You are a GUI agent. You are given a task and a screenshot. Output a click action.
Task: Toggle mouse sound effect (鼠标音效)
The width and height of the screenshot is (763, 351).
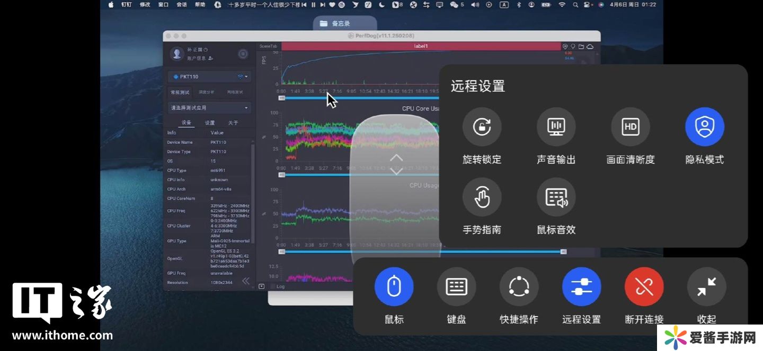coord(556,197)
